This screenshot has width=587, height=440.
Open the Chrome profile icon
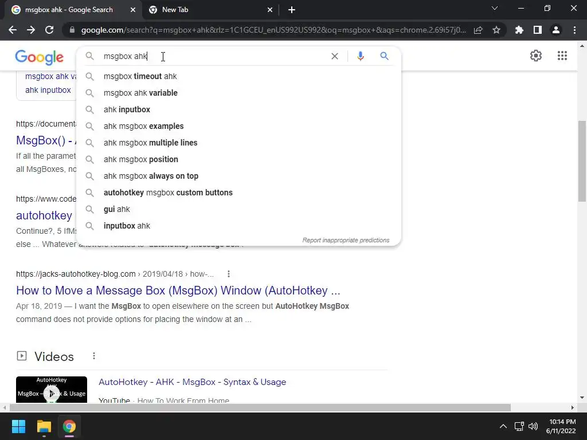click(556, 30)
